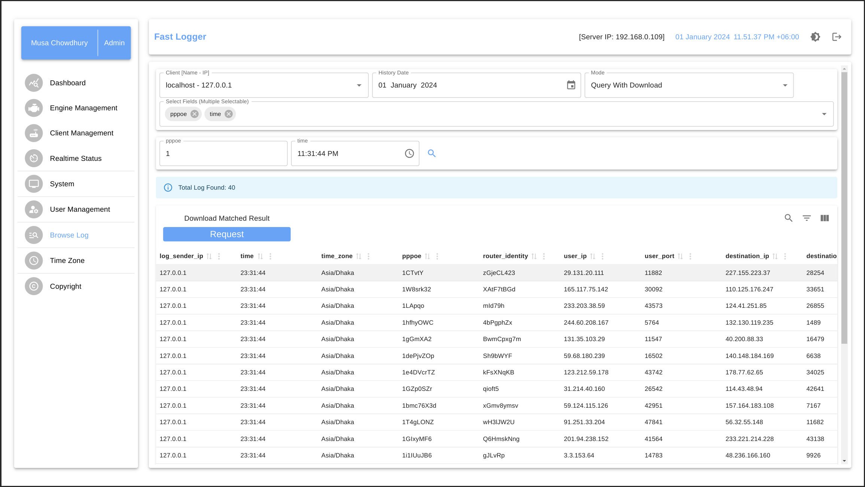The height and width of the screenshot is (487, 865).
Task: Expand the Select Fields dropdown arrow
Action: (x=824, y=114)
